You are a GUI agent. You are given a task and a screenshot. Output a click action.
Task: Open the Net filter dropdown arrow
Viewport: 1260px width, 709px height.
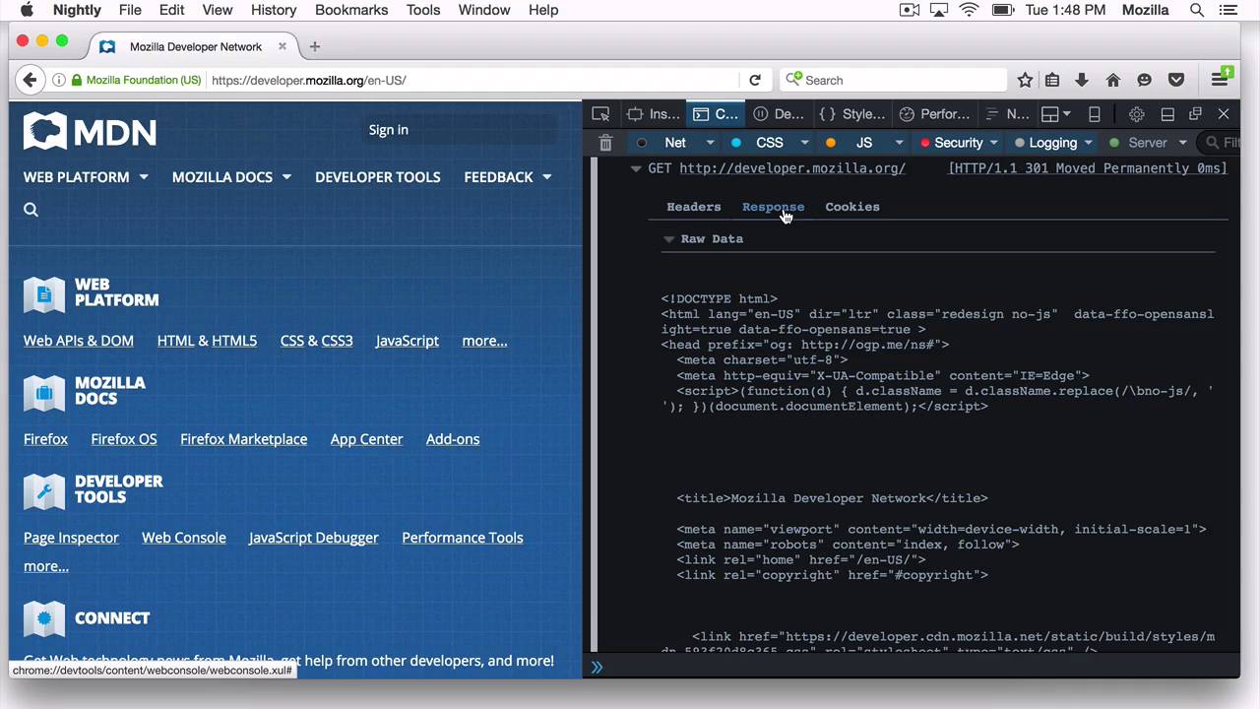710,143
